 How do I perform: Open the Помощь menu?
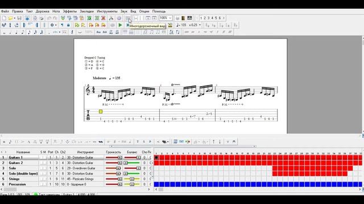159,11
